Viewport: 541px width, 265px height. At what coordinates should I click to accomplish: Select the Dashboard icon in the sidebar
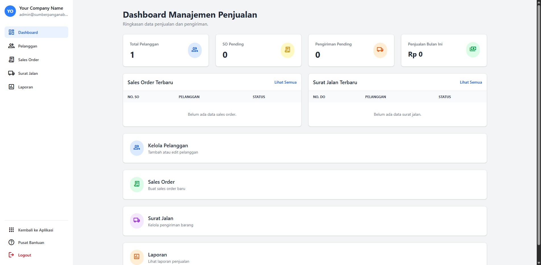11,32
